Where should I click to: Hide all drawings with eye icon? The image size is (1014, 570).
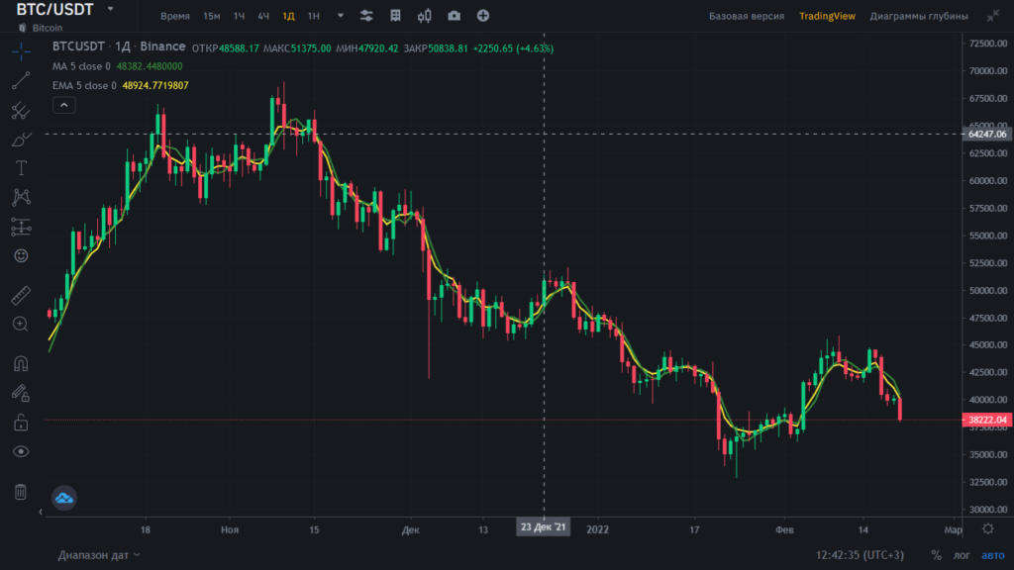tap(21, 451)
